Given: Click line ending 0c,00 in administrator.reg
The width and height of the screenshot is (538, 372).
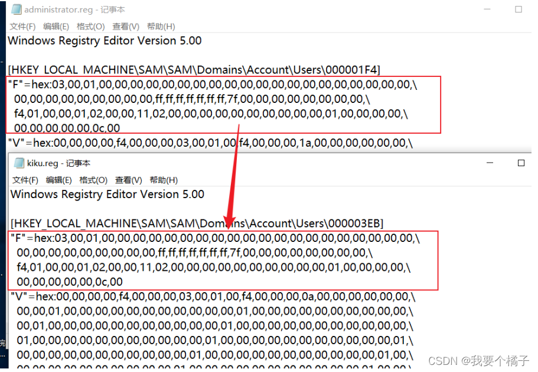Looking at the screenshot, I should [x=67, y=128].
